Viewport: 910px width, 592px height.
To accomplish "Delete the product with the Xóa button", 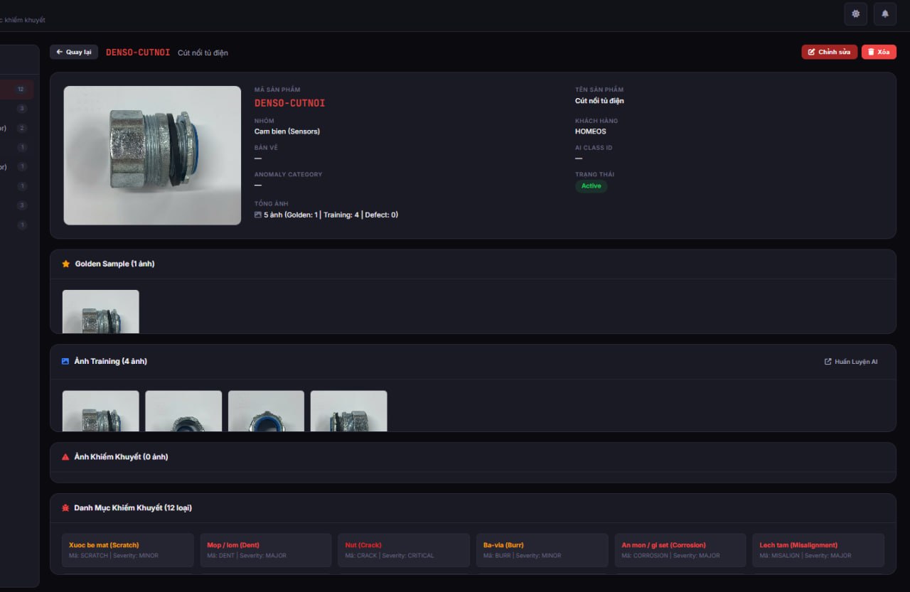I will point(879,52).
